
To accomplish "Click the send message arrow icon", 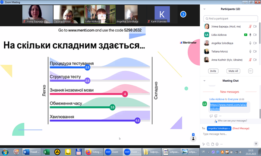I will point(256,143).
